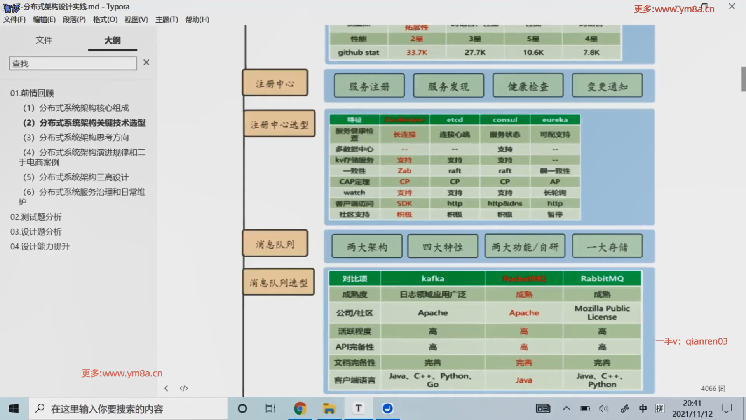The width and height of the screenshot is (746, 420).
Task: Open the 格式(O) menu
Action: (x=105, y=19)
